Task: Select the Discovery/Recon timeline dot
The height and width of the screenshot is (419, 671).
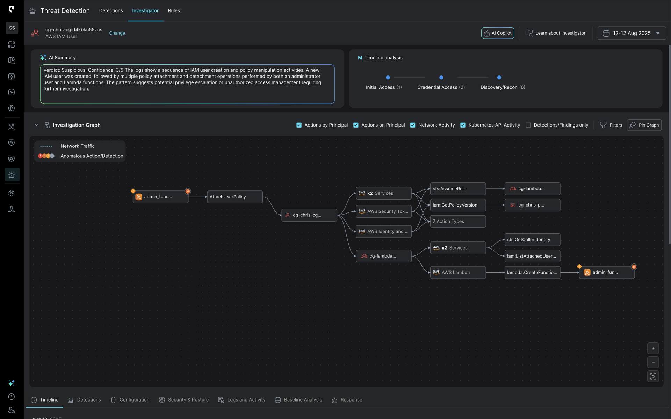Action: coord(499,78)
